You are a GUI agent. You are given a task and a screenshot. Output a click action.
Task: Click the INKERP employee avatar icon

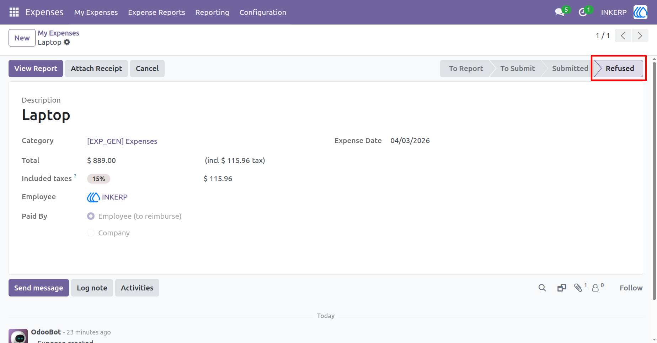pyautogui.click(x=93, y=197)
